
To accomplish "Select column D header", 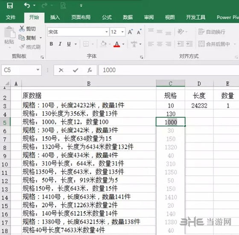I will tap(199, 84).
